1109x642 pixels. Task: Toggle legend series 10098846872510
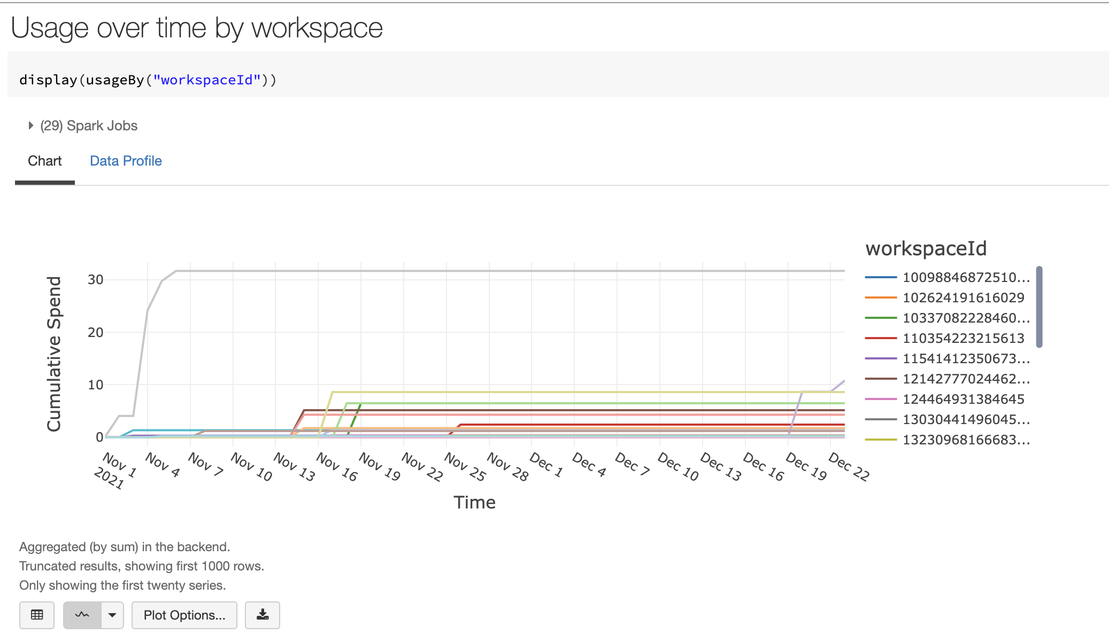(x=965, y=277)
